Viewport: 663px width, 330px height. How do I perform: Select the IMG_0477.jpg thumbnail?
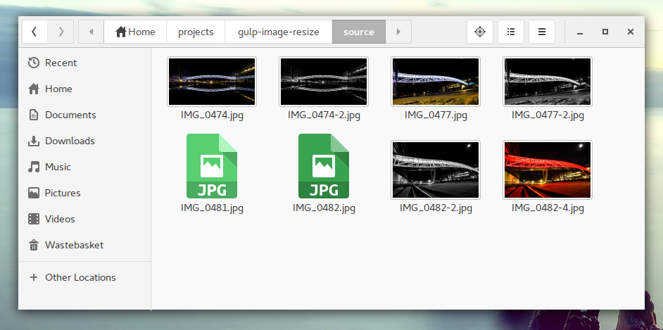[x=436, y=82]
